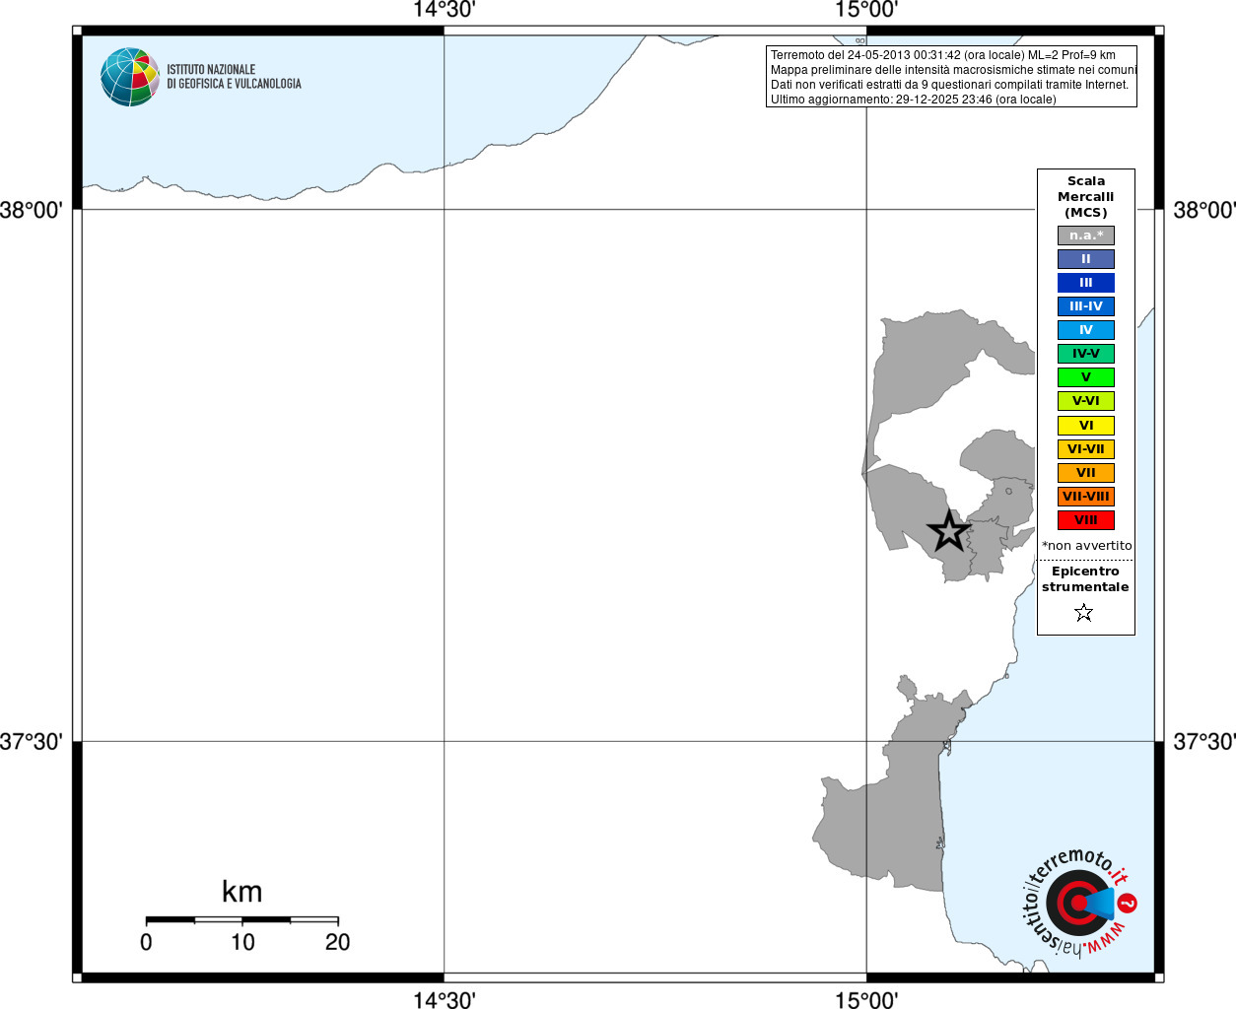1236x1009 pixels.
Task: Click the top 15°00' longitude label
Action: point(866,10)
